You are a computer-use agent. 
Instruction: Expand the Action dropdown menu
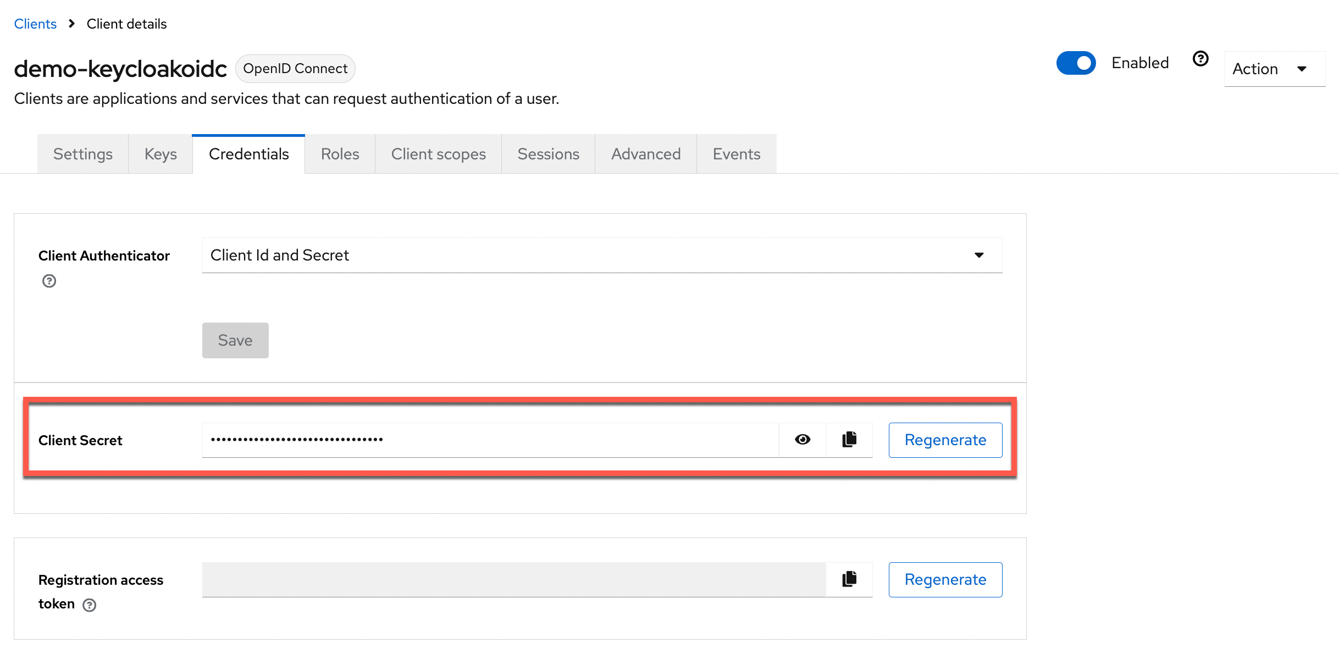[1274, 69]
